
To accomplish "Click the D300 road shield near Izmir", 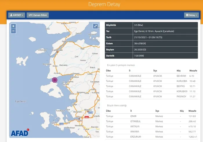I will 61,124.
